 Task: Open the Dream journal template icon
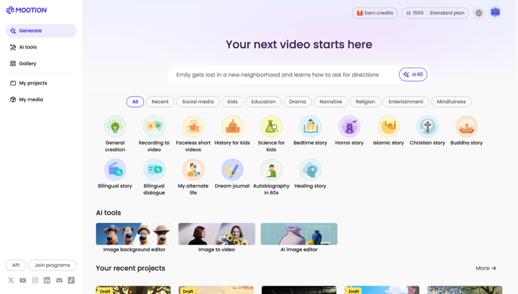coord(232,170)
